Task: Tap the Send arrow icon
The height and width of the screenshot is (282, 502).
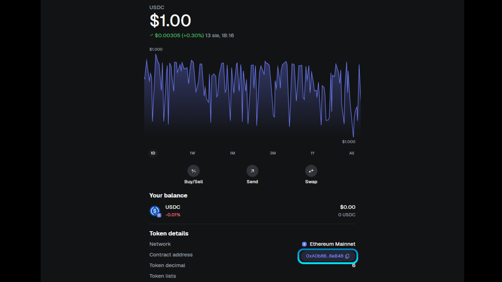Action: pyautogui.click(x=252, y=171)
